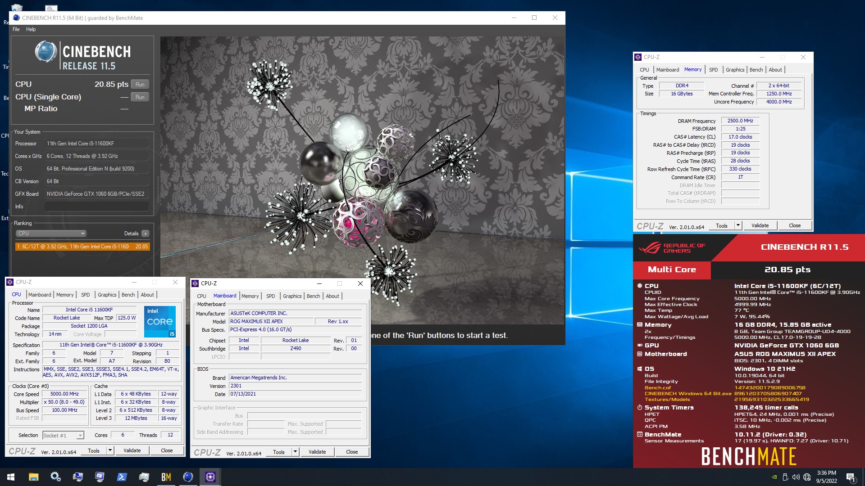
Task: Click the Intel Core i5 logo
Action: pos(160,322)
